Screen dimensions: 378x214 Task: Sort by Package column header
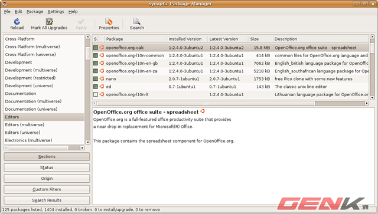[x=135, y=39]
